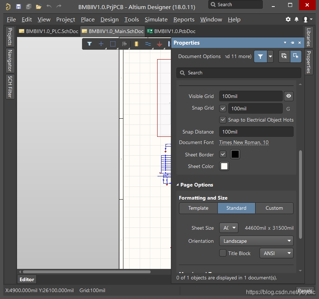Select the crosshair move tool

(x=101, y=44)
